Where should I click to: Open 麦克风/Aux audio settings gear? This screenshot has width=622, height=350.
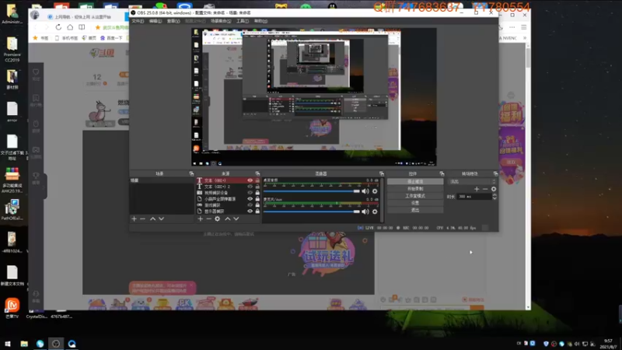point(375,212)
